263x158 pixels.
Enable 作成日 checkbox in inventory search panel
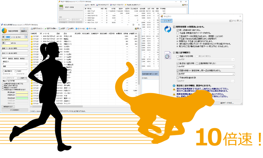[16, 71]
